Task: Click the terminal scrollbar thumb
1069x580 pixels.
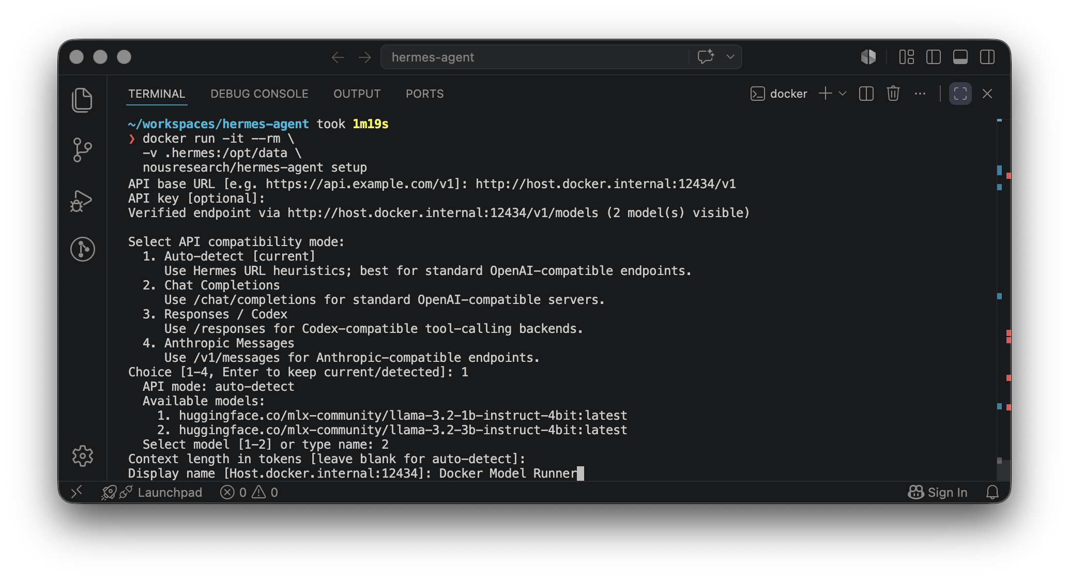Action: pyautogui.click(x=1003, y=470)
